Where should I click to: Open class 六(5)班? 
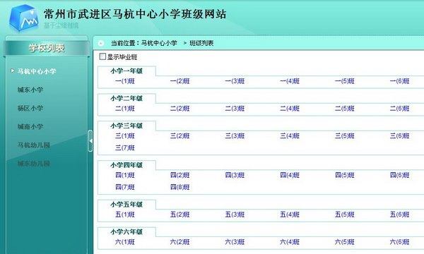345,242
